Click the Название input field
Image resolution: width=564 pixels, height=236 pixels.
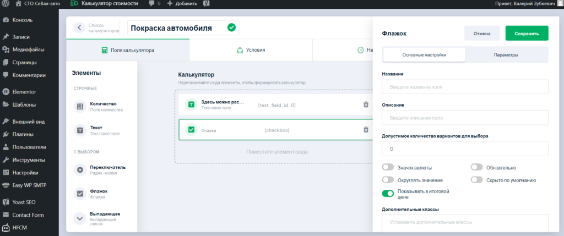click(x=465, y=86)
